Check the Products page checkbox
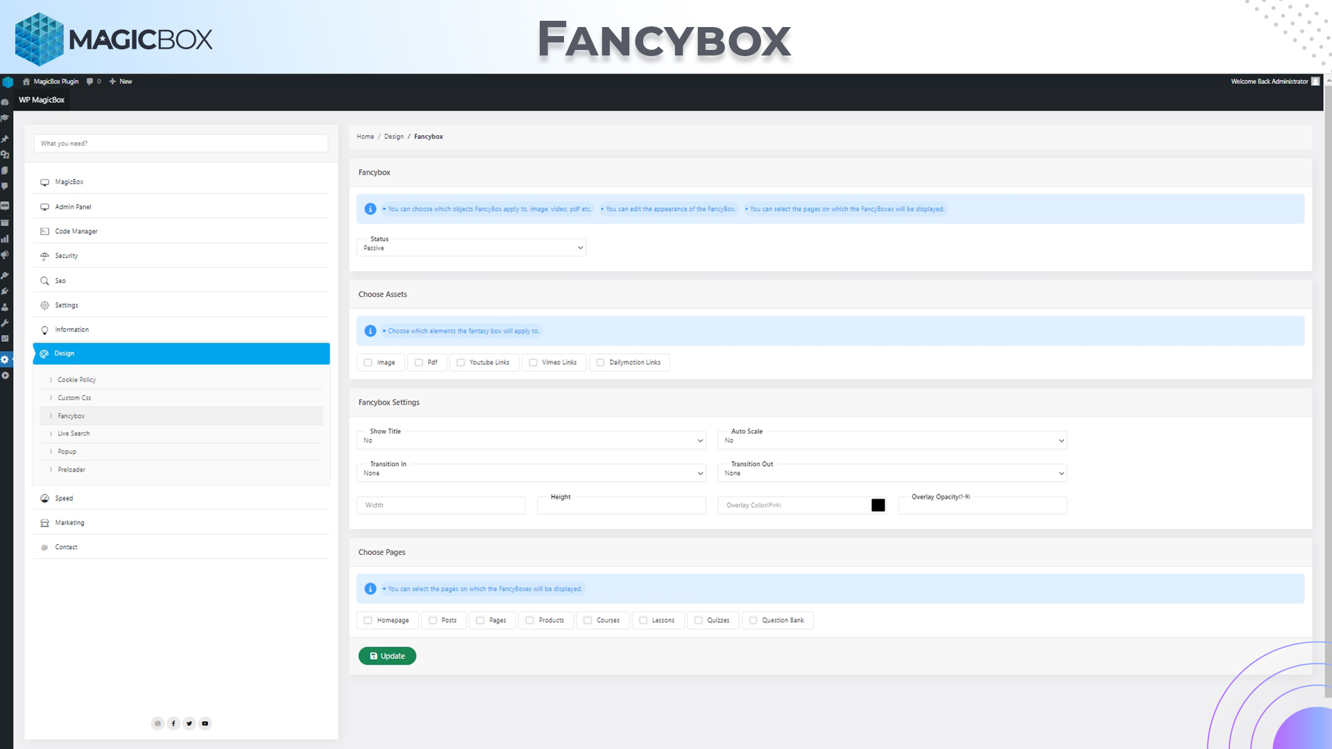The image size is (1332, 749). [530, 621]
